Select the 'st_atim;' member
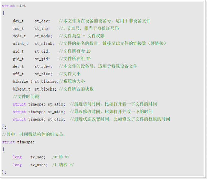The height and width of the screenshot is (179, 207). pos(57,104)
